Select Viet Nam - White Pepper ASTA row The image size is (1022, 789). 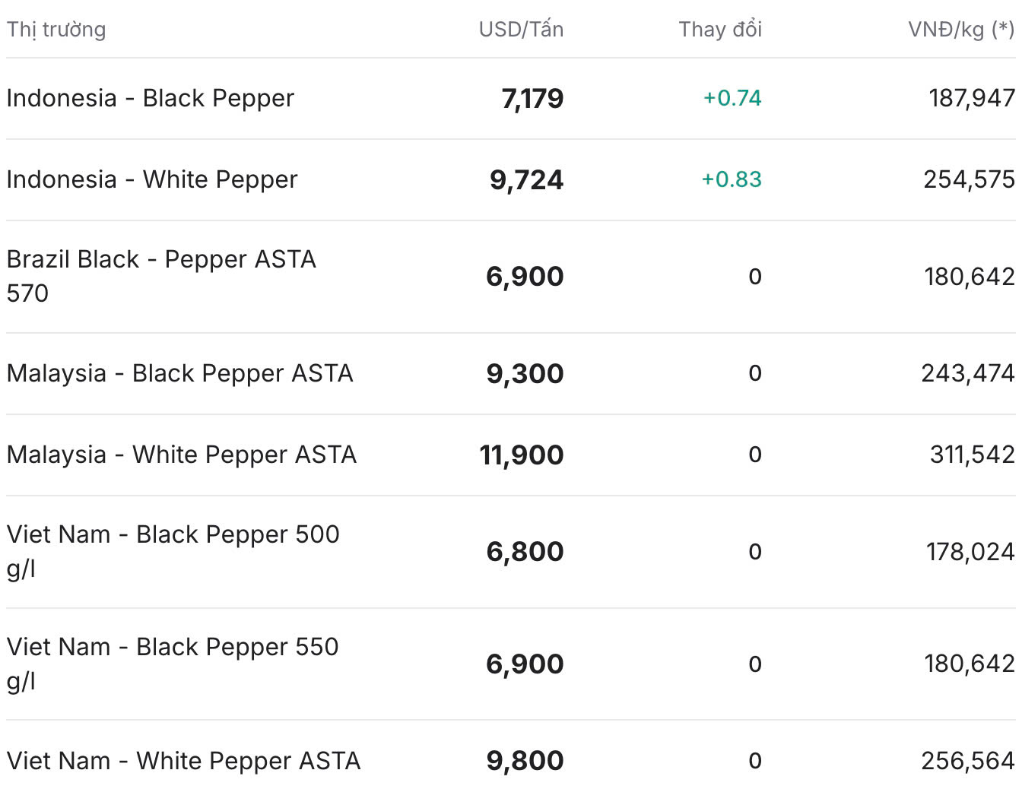click(511, 760)
